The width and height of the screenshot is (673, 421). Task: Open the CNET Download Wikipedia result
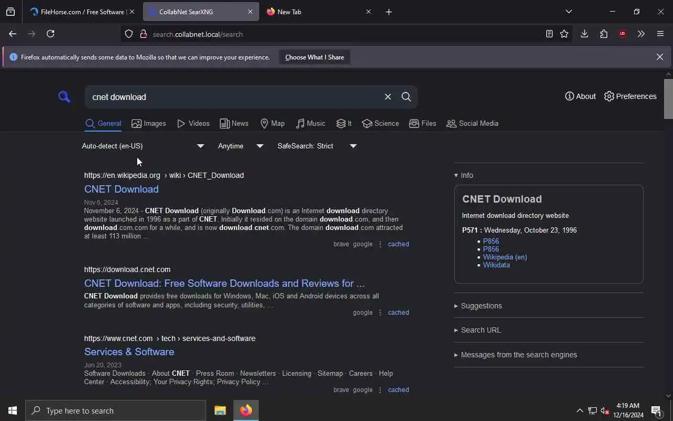pos(121,189)
